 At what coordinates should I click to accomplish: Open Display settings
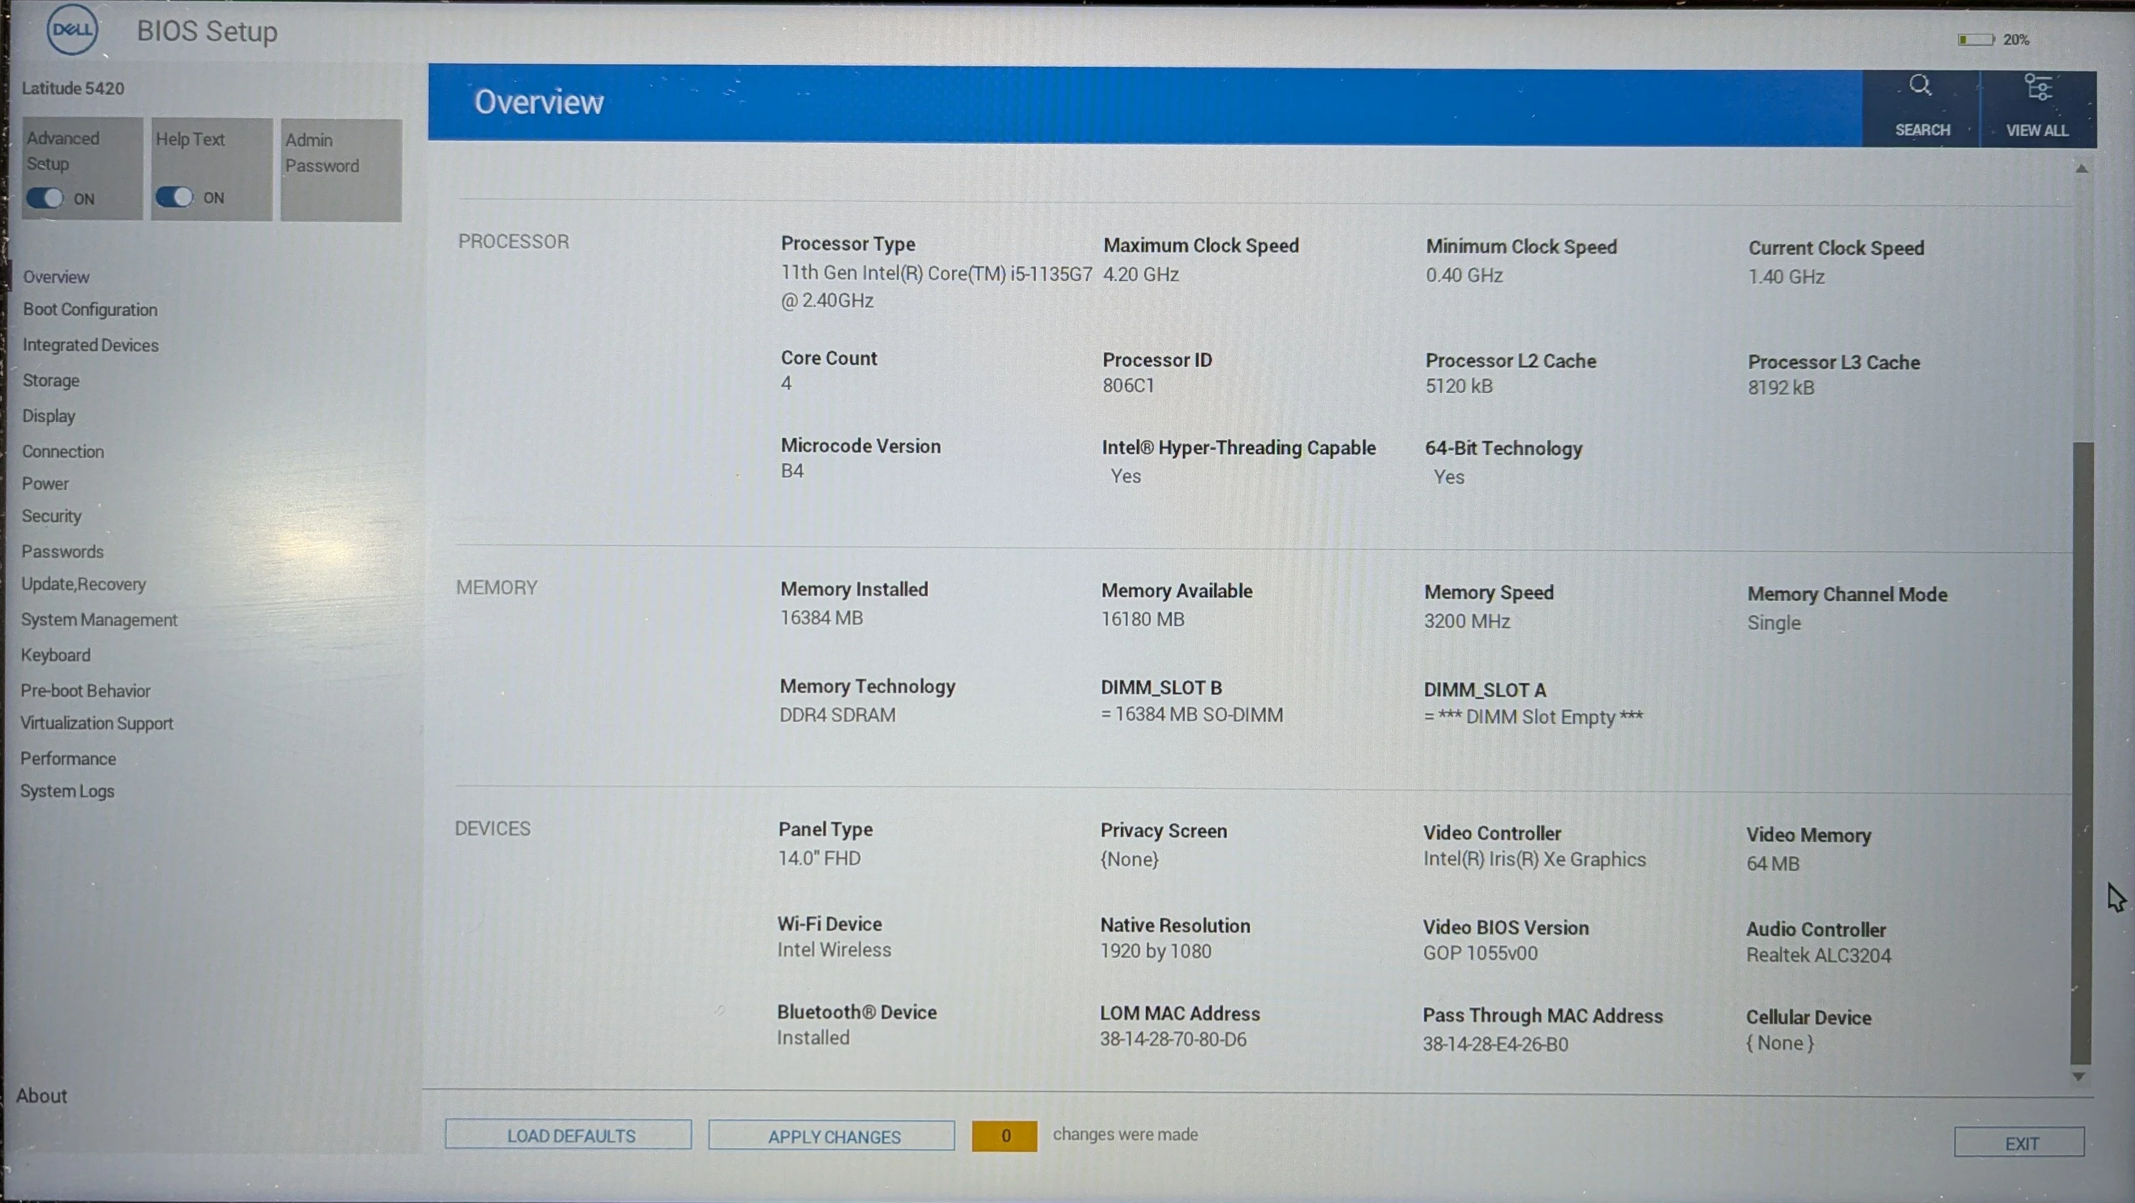(x=48, y=416)
